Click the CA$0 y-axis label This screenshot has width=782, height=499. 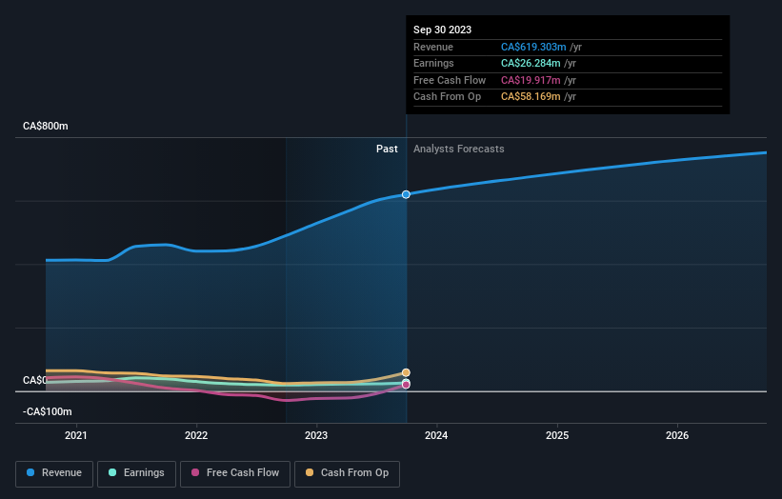point(34,380)
